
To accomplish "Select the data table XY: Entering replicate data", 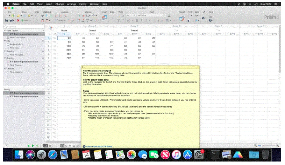I will [24, 34].
